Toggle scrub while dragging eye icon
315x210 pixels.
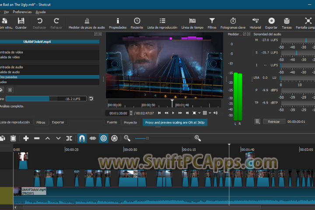tap(93, 138)
